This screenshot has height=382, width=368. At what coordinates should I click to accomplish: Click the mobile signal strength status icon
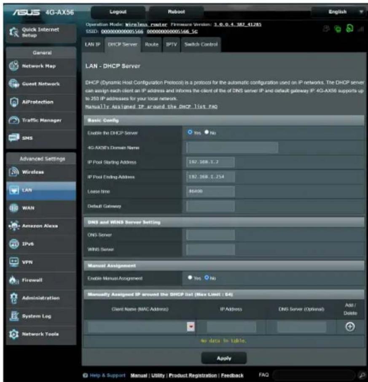point(360,29)
